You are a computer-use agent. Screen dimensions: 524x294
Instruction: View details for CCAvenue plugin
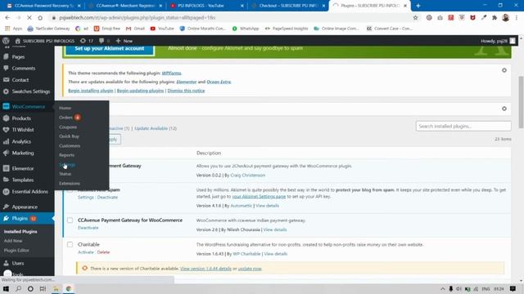pyautogui.click(x=275, y=229)
